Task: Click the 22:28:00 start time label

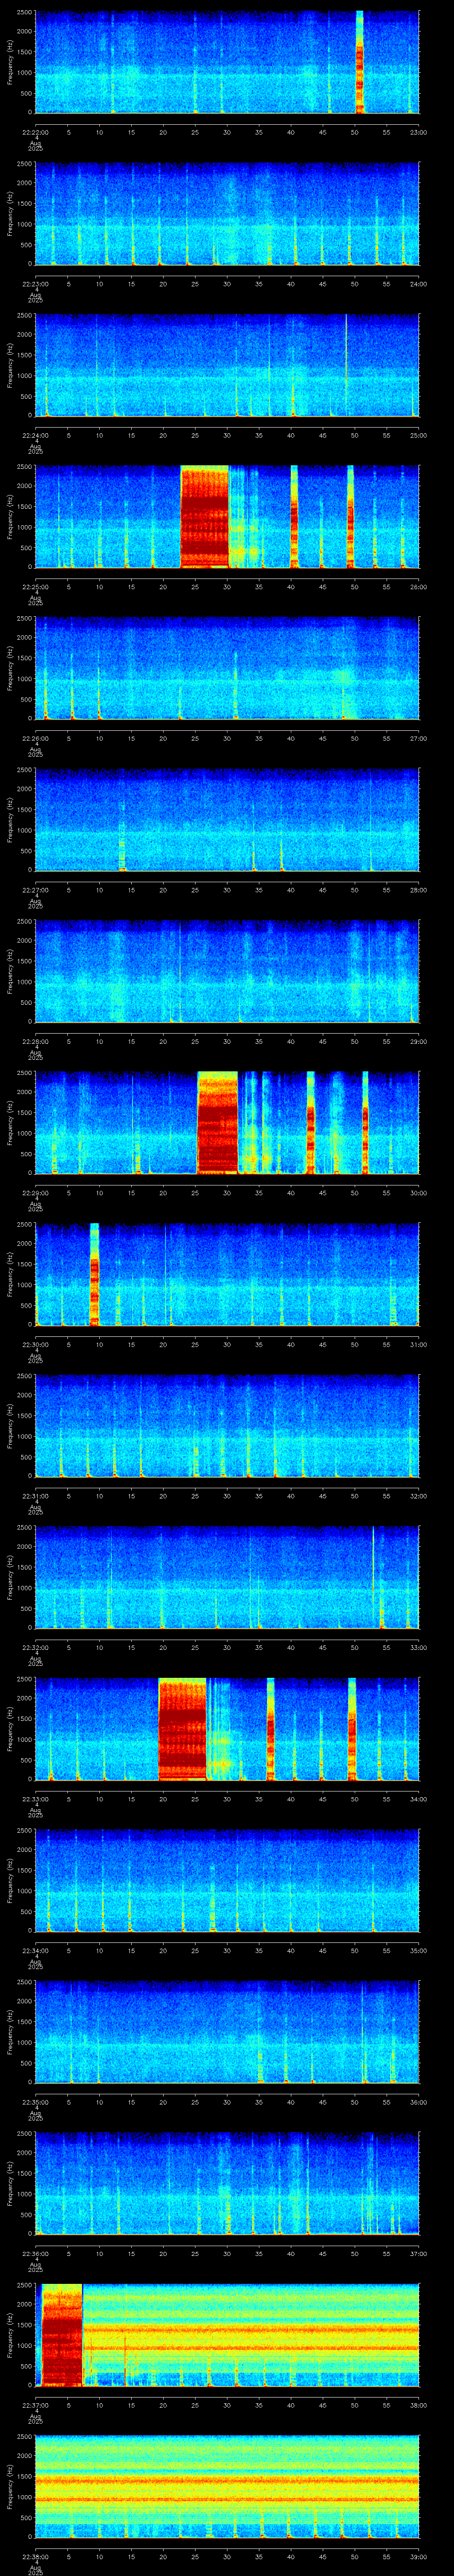Action: tap(35, 1041)
